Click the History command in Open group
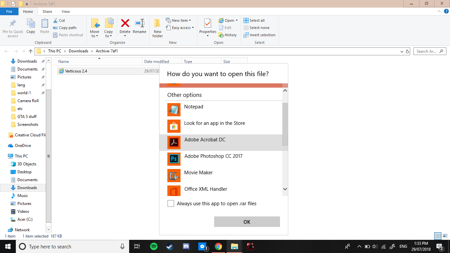Viewport: 450px width, 253px height. tap(228, 35)
